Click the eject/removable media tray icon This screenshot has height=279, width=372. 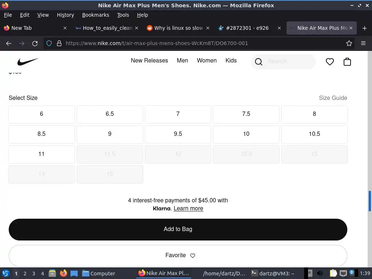tap(310, 273)
